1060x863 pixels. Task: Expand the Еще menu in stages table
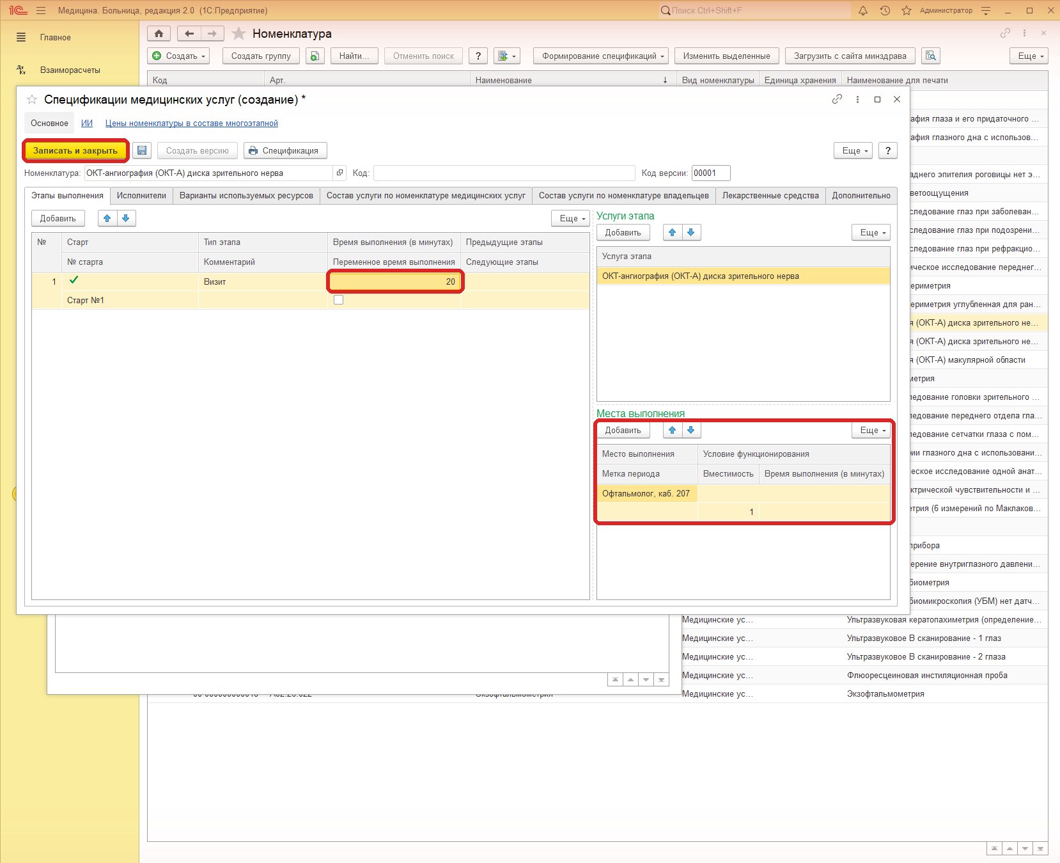(x=572, y=218)
